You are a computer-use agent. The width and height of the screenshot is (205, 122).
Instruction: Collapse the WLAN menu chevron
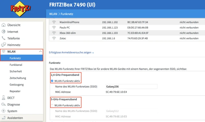pos(40,52)
